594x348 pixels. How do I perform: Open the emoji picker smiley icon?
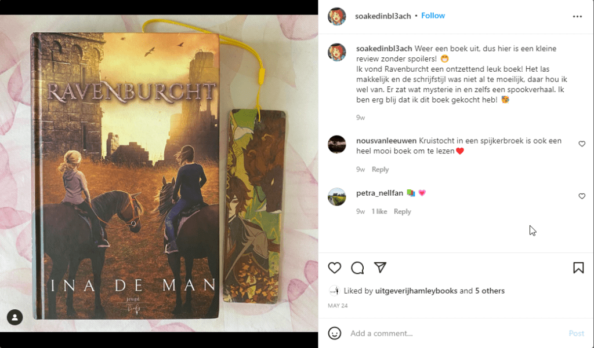(335, 334)
